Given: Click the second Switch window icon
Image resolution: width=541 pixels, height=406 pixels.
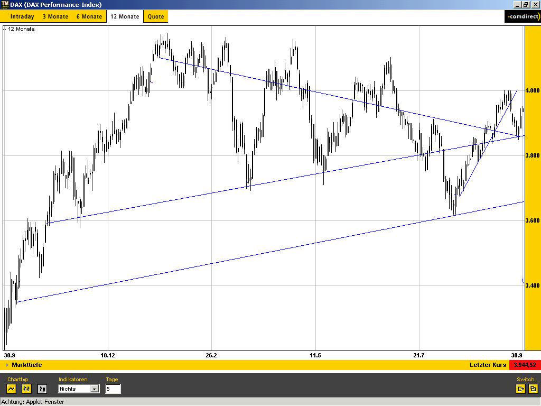Looking at the screenshot, I should point(533,389).
